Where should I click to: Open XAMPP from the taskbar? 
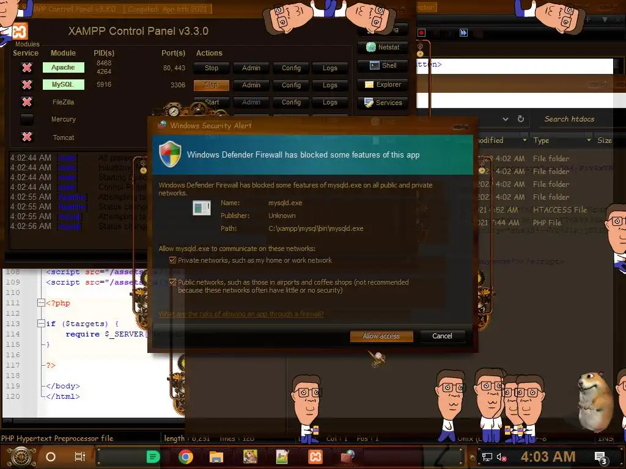click(315, 457)
